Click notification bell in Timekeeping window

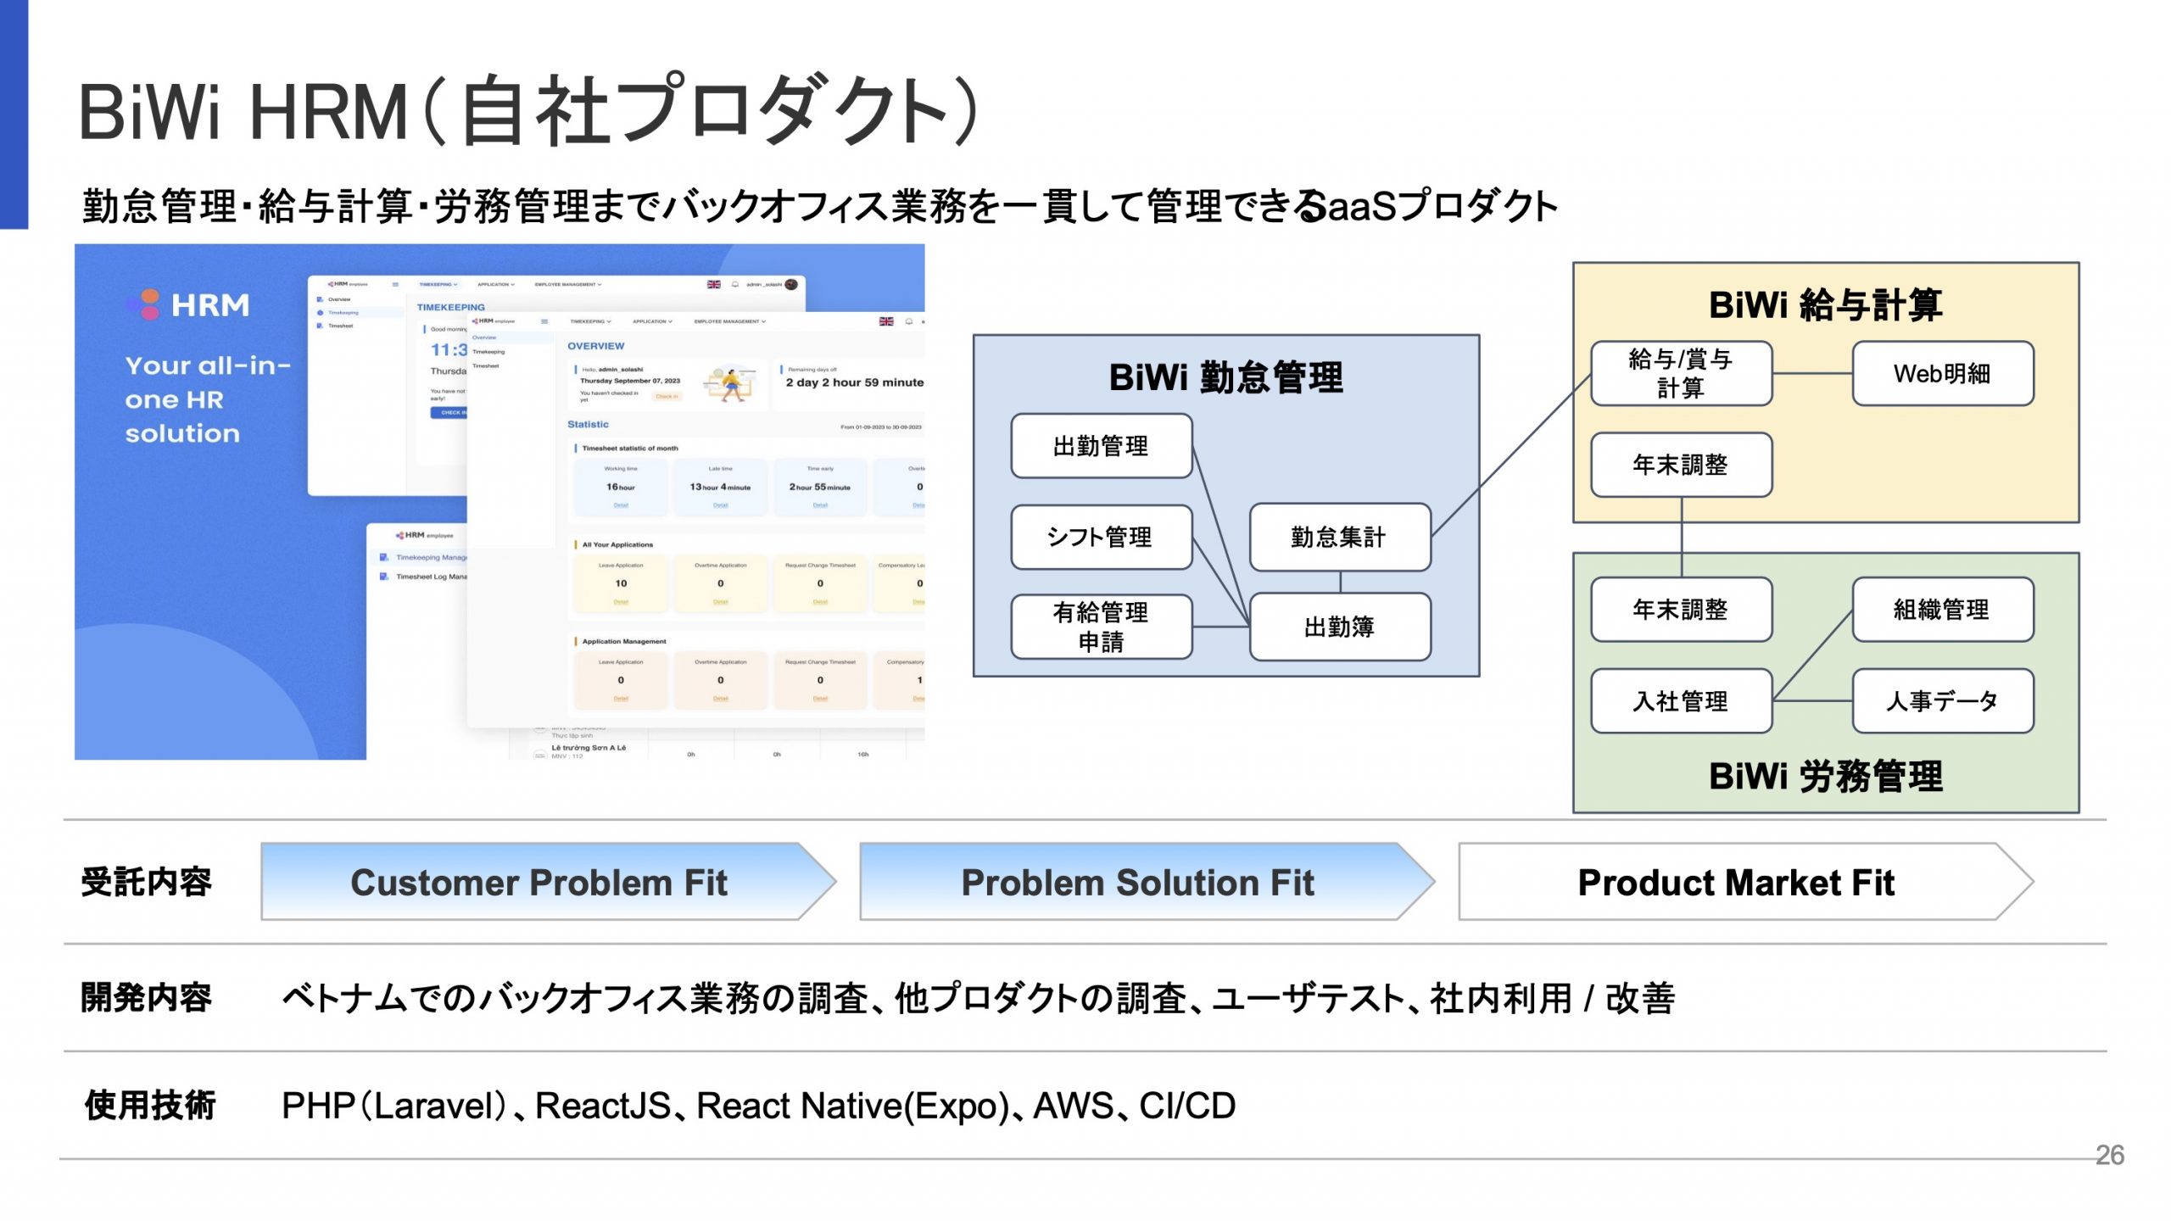tap(735, 285)
